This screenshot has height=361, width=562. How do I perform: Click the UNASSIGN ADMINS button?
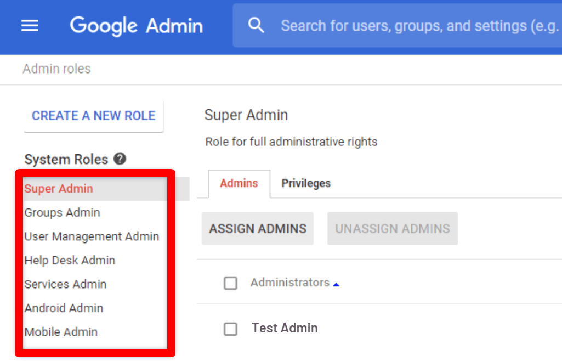coord(392,228)
